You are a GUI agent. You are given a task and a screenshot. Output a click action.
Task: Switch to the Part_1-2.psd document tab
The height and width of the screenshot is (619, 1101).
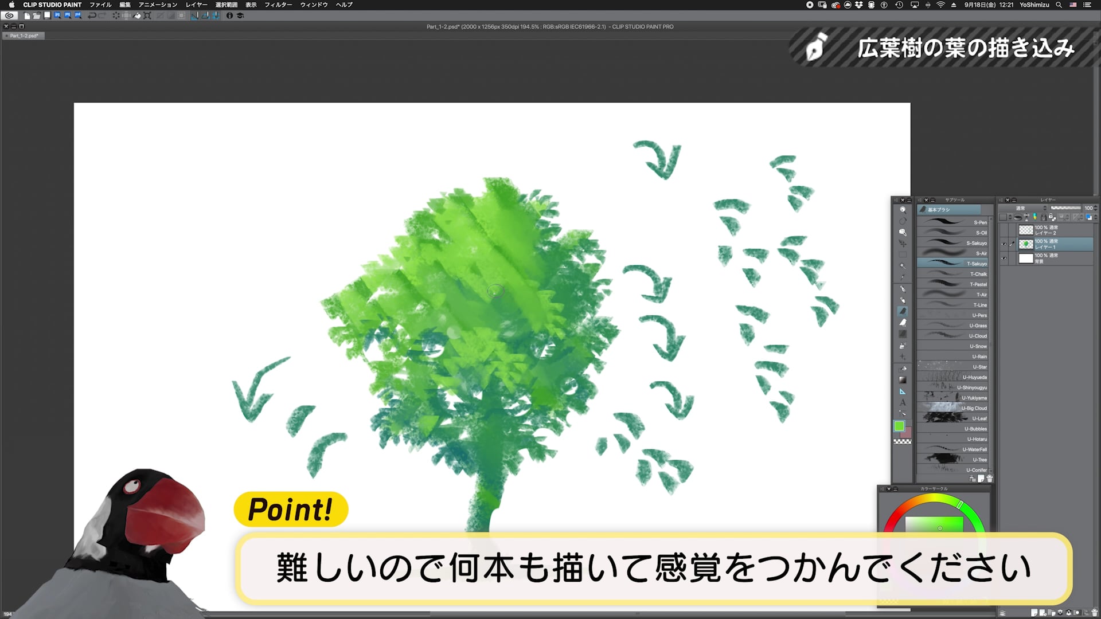23,36
